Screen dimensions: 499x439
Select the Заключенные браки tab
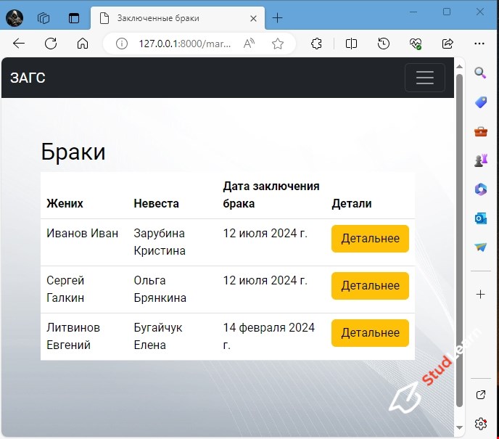click(x=178, y=18)
